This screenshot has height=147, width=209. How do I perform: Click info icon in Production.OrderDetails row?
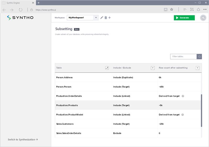(x=183, y=96)
